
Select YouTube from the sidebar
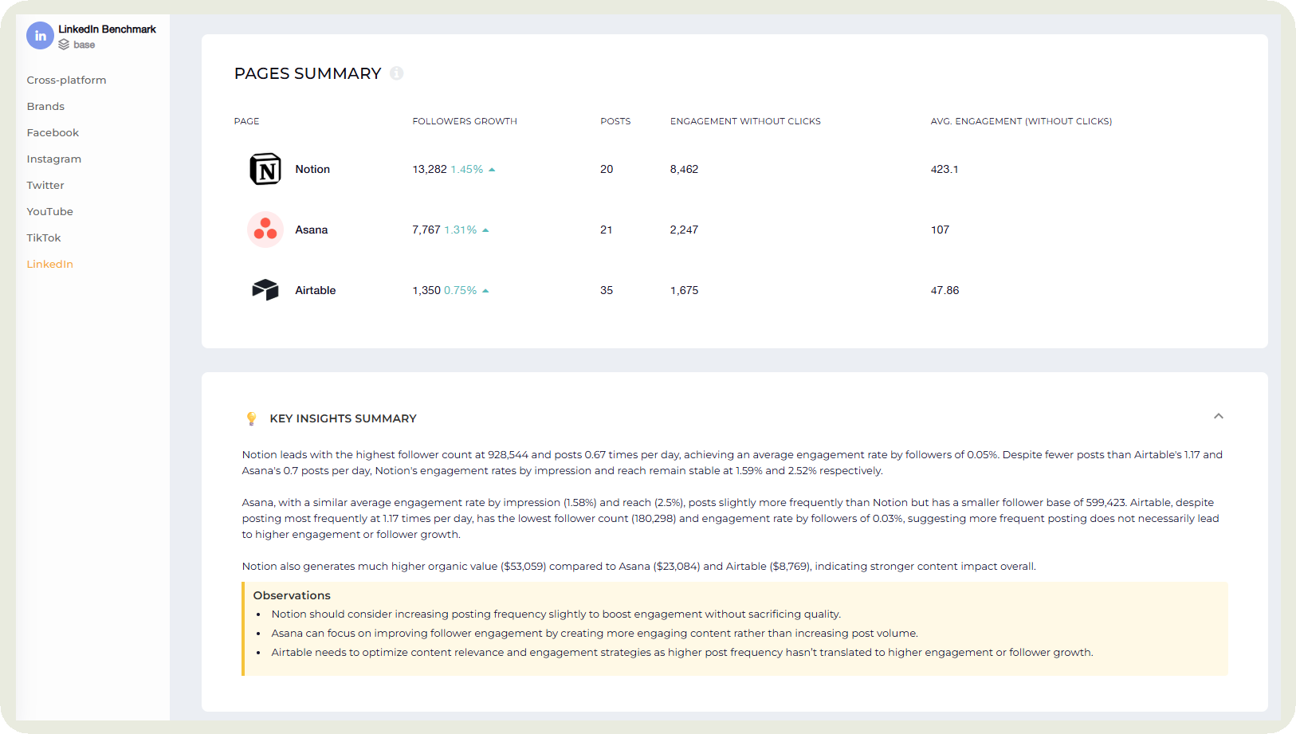49,211
